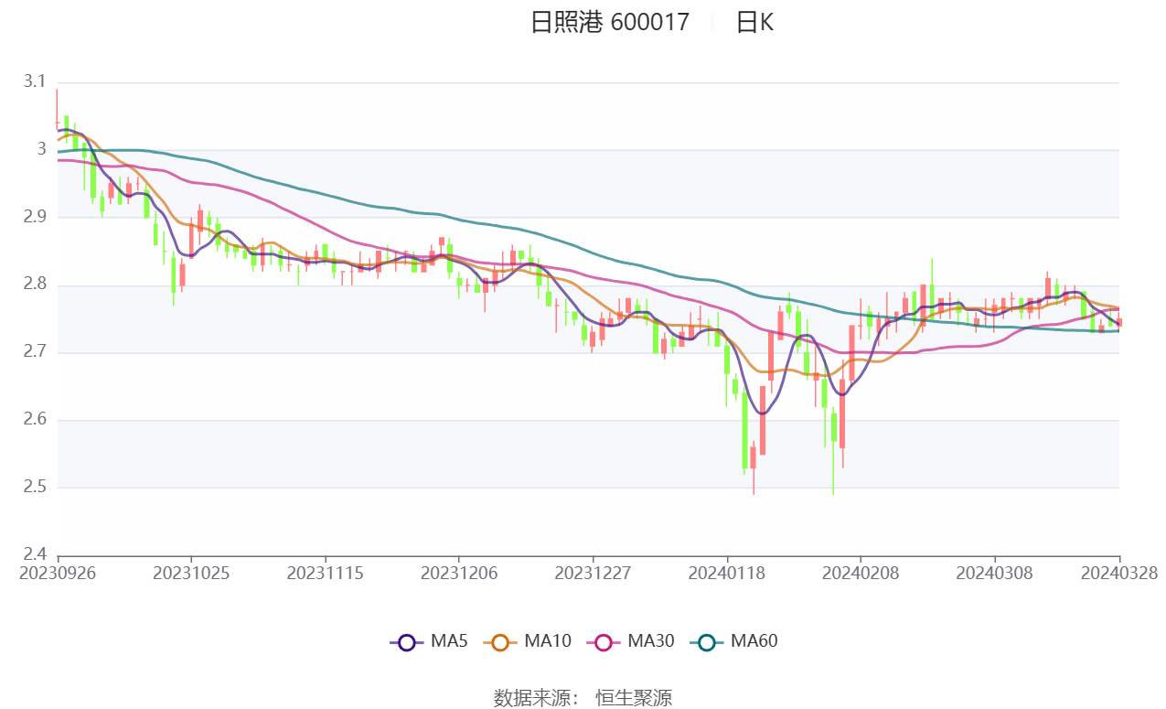Click the chart title 日照港 600017
Screen dimensions: 1166x709
tap(610, 22)
